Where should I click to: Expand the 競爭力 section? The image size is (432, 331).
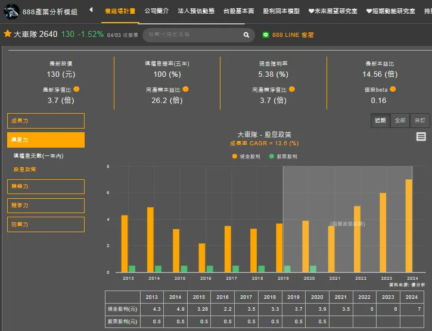[x=46, y=206]
